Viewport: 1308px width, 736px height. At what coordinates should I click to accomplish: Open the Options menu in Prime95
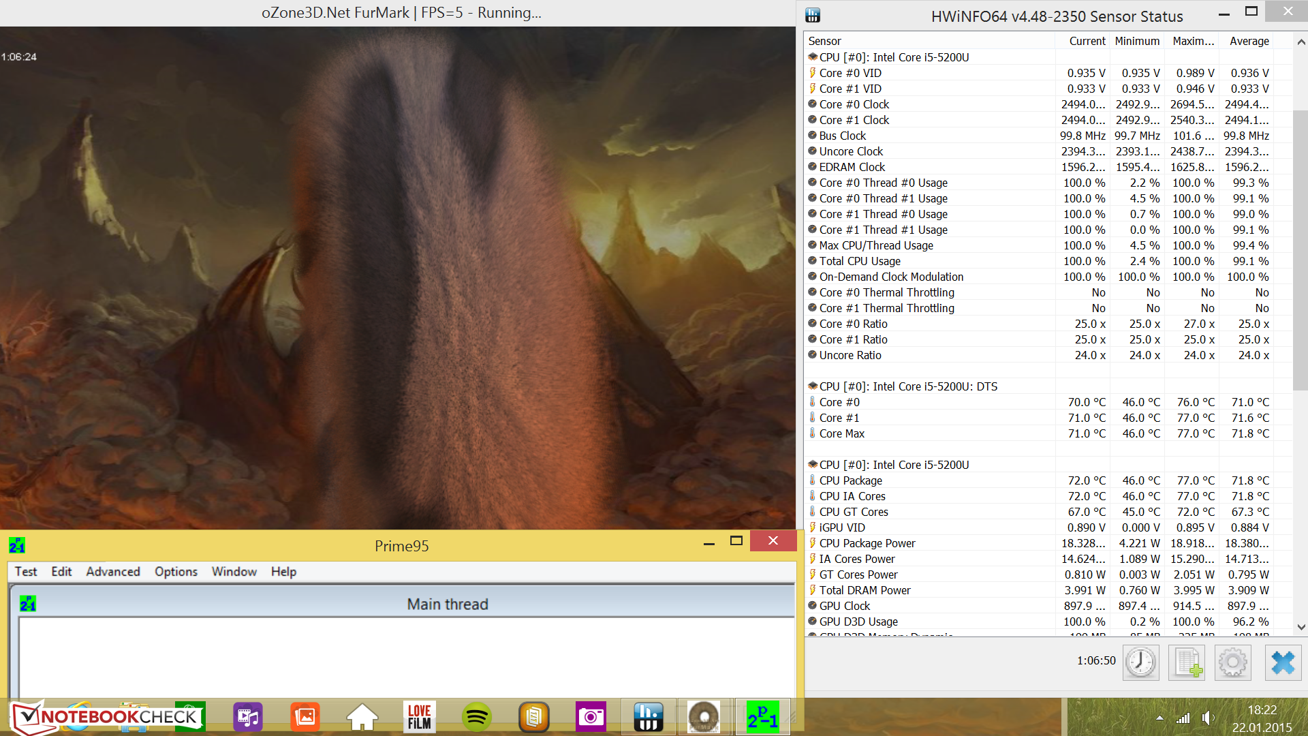(176, 572)
